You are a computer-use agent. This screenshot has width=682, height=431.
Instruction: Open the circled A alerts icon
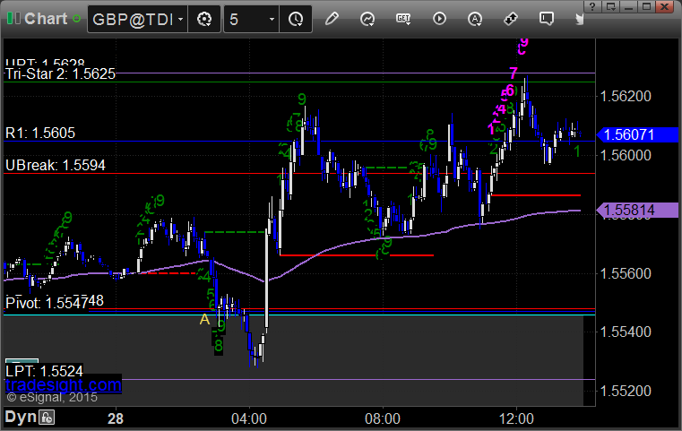(x=474, y=19)
